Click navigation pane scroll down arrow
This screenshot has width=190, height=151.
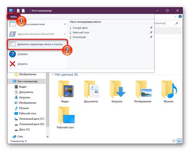point(47,137)
